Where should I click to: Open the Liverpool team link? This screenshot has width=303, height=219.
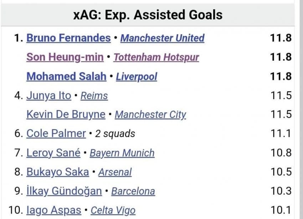tap(137, 77)
